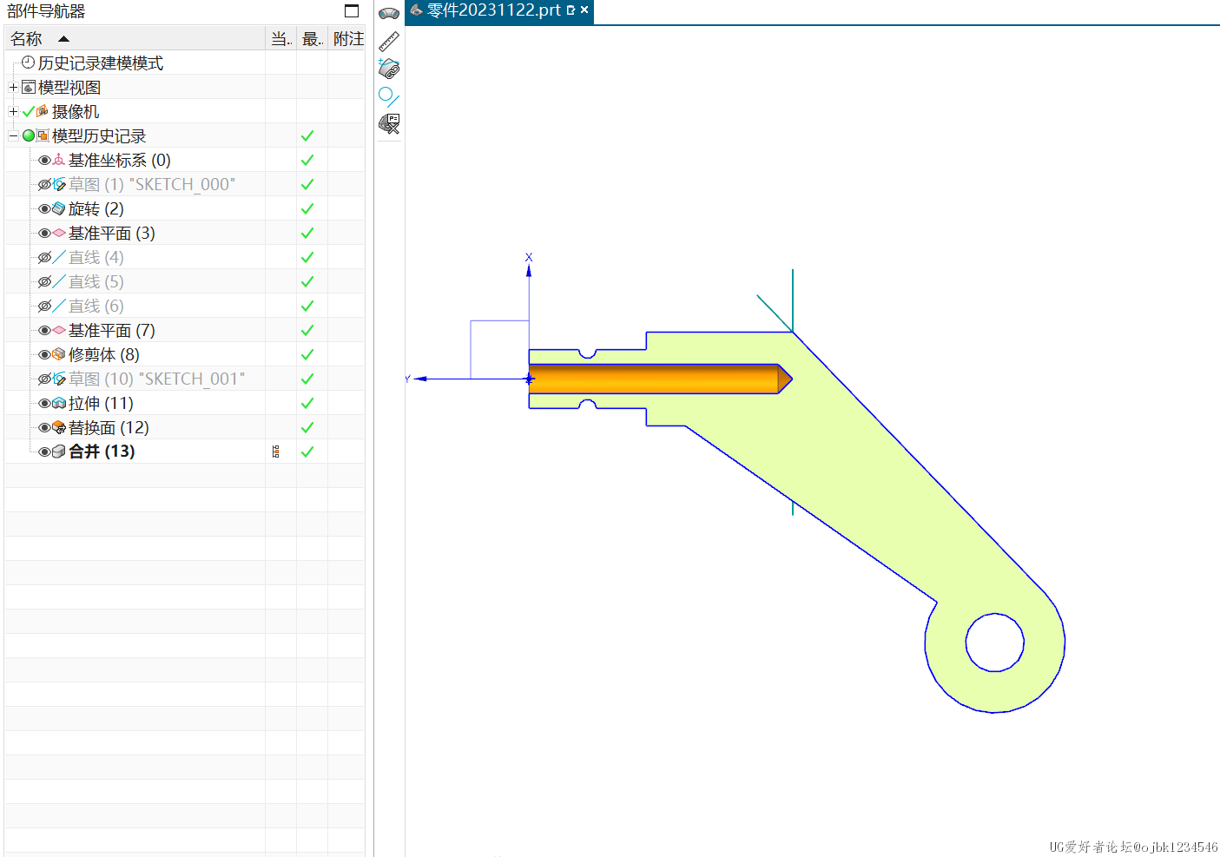Click the extrude icon of 拉伸 (11)

(59, 404)
